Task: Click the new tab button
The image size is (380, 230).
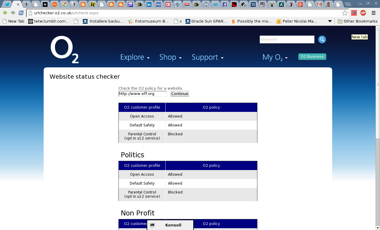Action: click(348, 4)
